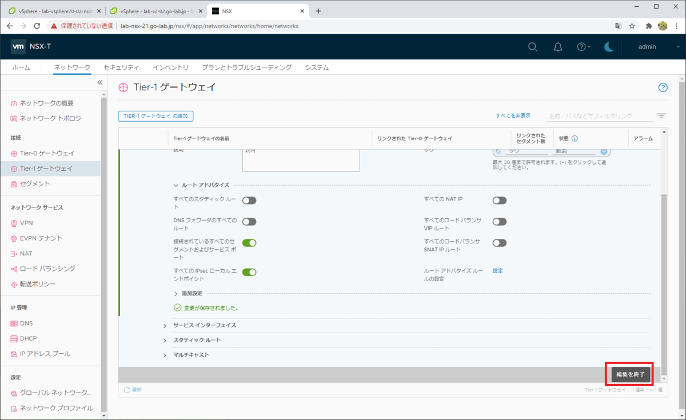Screen dimensions: 686x420
Task: Switch to セキュリティ tab
Action: pyautogui.click(x=121, y=67)
